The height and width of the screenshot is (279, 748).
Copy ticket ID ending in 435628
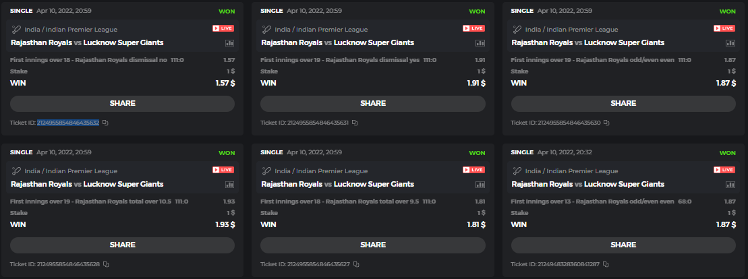pos(105,264)
